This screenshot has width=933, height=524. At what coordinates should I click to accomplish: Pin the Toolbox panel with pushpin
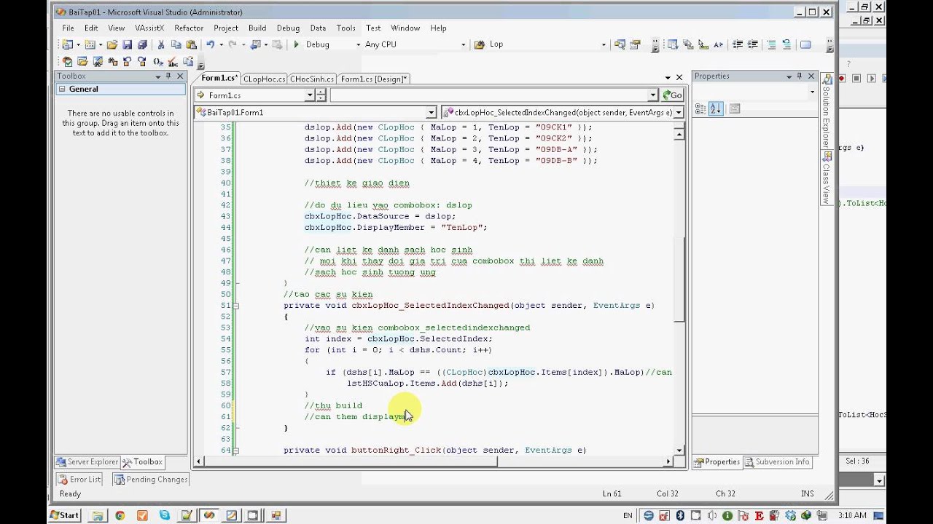point(168,76)
